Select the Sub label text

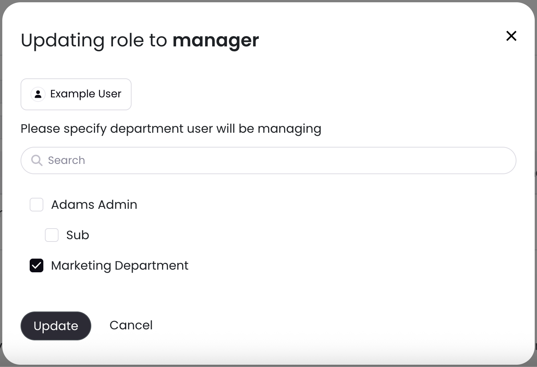coord(78,235)
